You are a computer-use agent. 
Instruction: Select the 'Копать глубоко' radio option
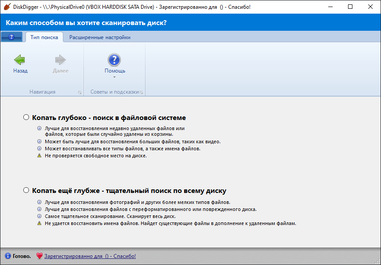26,117
